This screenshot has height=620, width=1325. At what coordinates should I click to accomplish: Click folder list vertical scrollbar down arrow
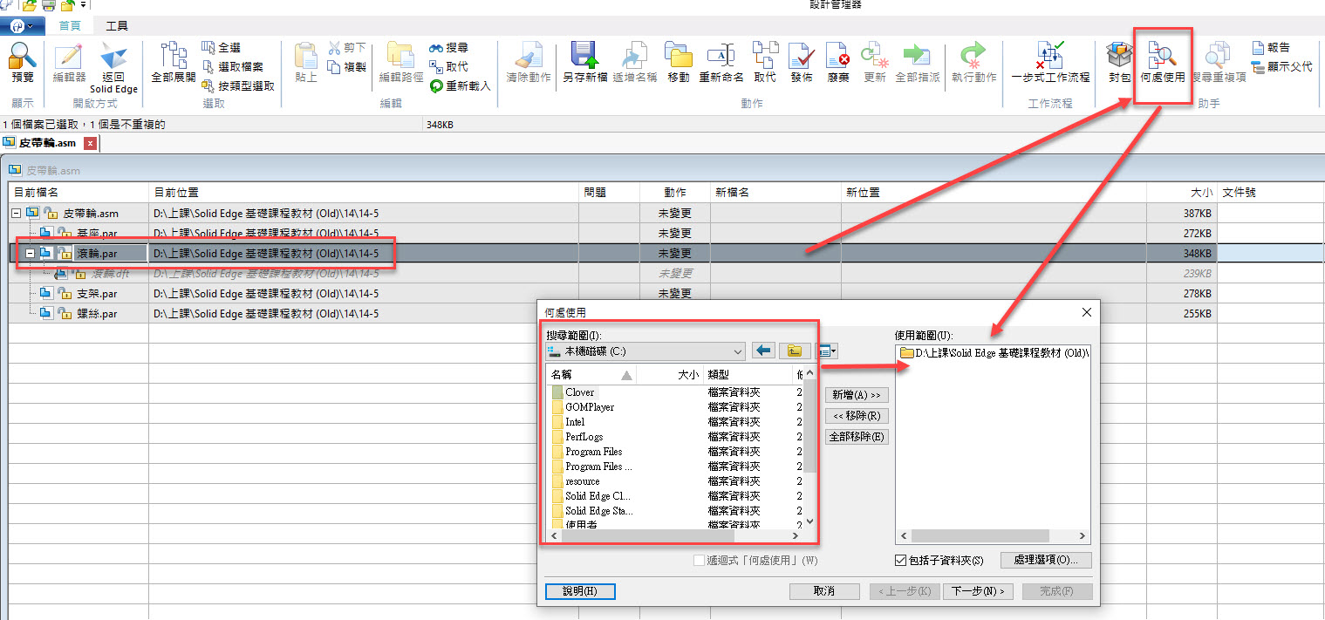click(809, 521)
